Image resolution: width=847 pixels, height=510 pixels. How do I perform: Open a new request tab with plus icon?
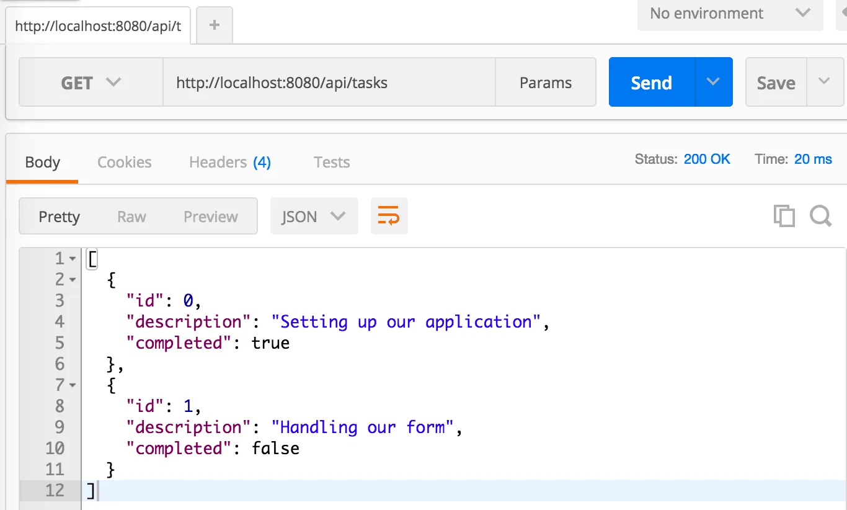click(214, 25)
